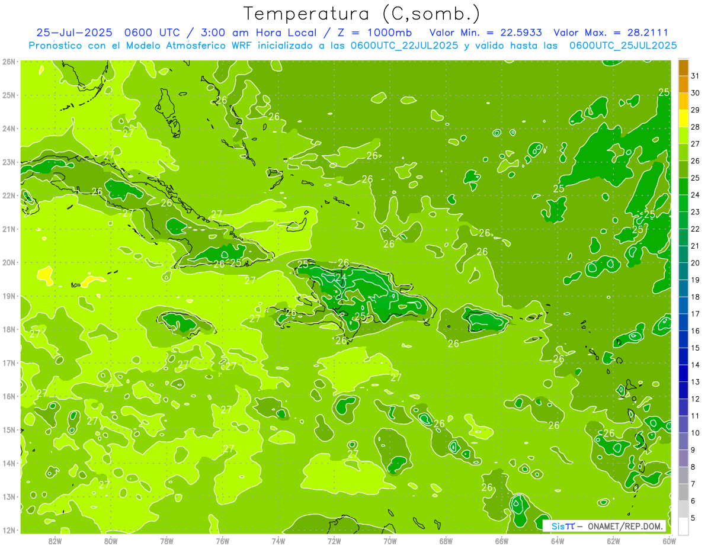The height and width of the screenshot is (549, 711).
Task: Click the longitude axis label "70W"
Action: (390, 541)
